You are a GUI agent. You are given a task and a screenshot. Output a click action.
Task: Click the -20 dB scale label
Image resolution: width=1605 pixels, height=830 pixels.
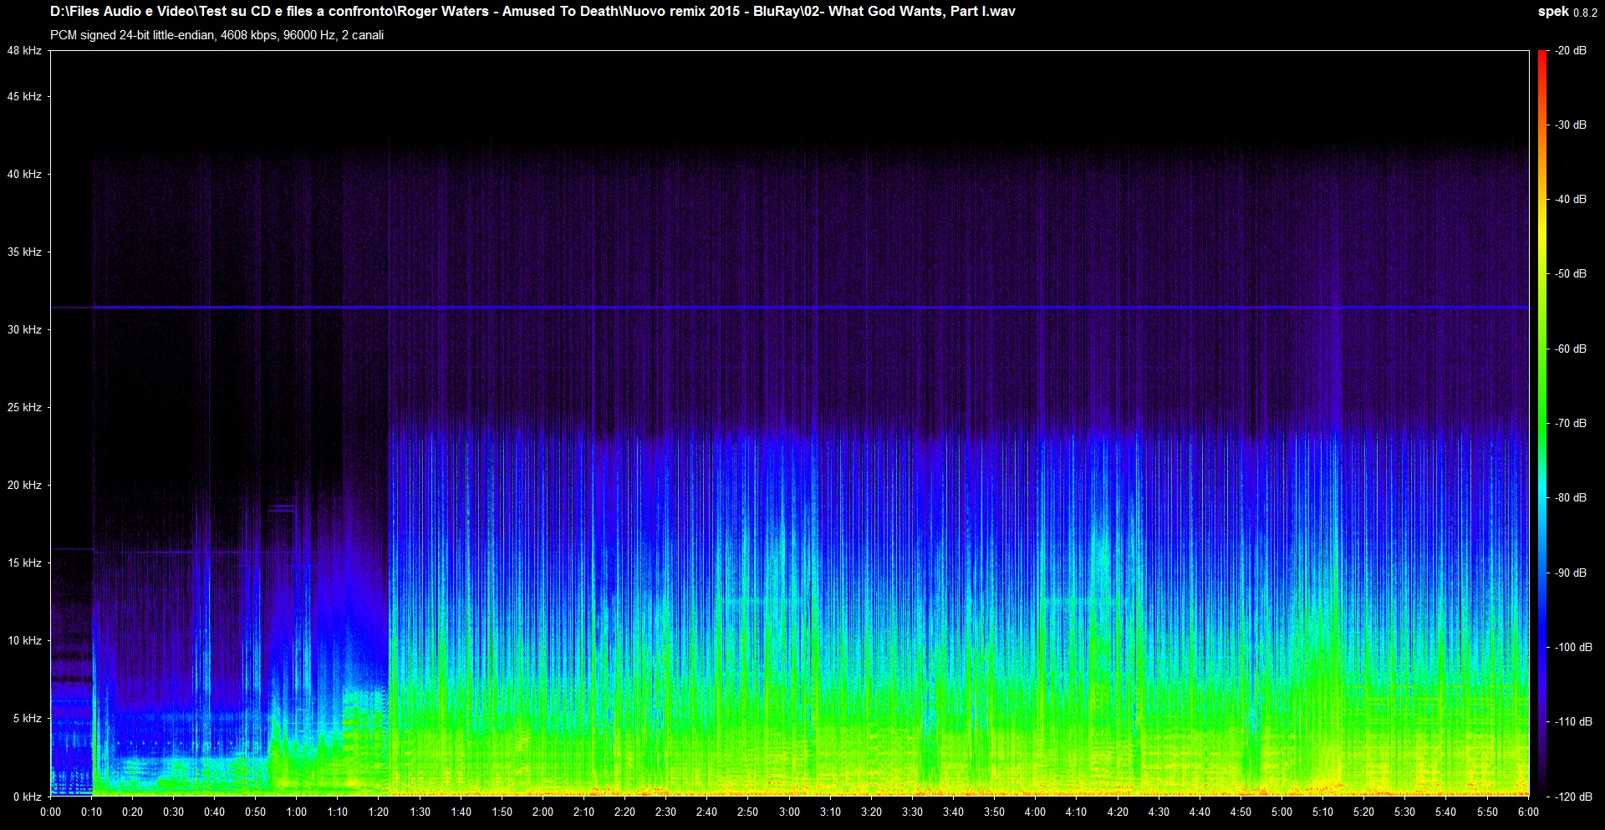[1569, 51]
